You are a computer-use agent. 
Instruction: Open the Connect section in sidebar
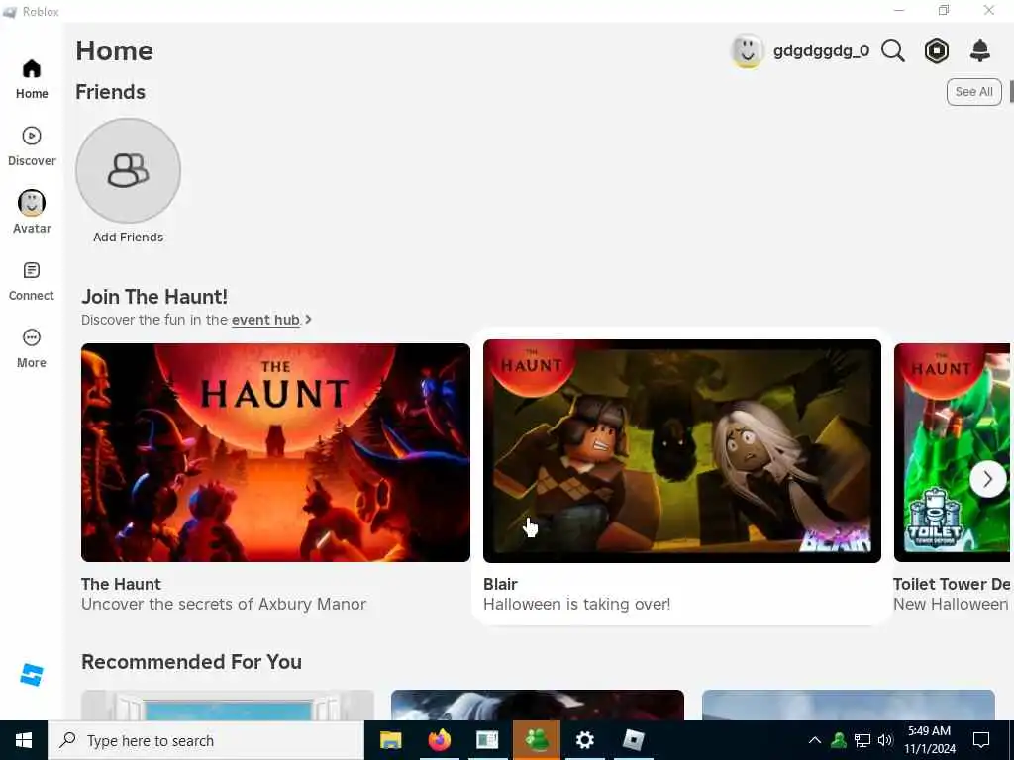click(32, 281)
